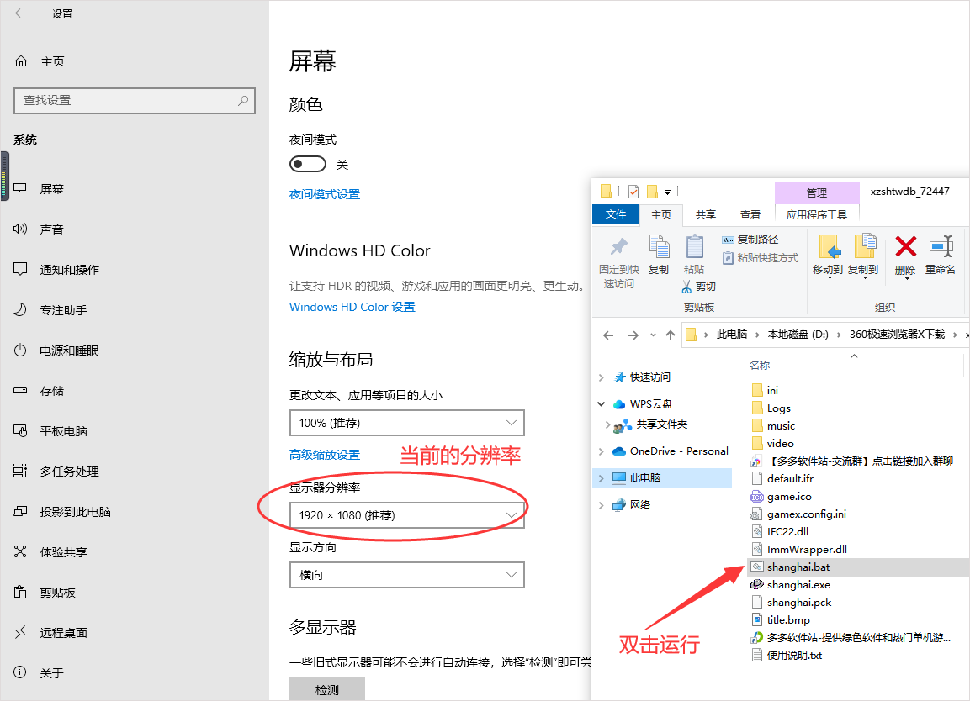This screenshot has height=701, width=970.
Task: Open the 1920 × 1080 resolution dropdown
Action: 407,514
